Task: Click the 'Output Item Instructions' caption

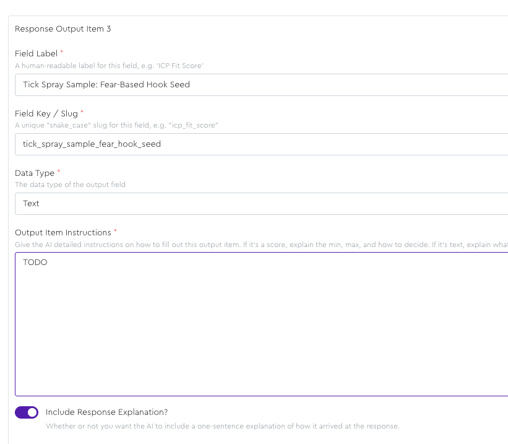Action: click(62, 232)
